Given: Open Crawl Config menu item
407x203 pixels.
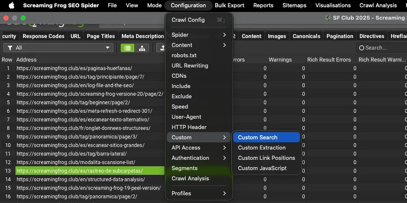Looking at the screenshot, I should pyautogui.click(x=199, y=20).
